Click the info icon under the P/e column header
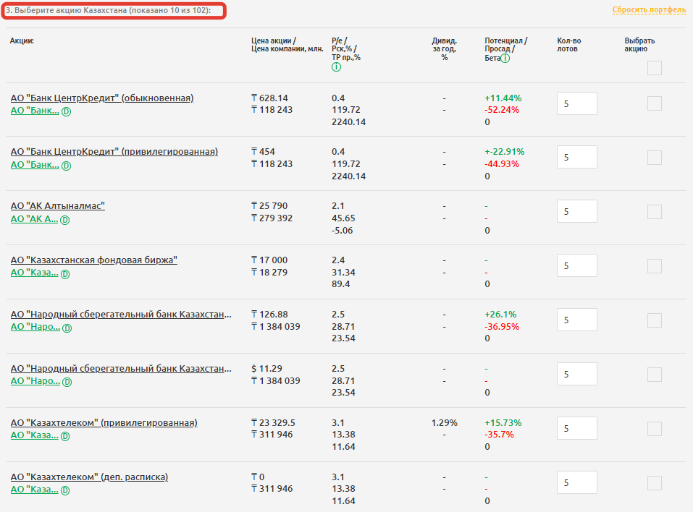693x512 pixels. coord(336,67)
